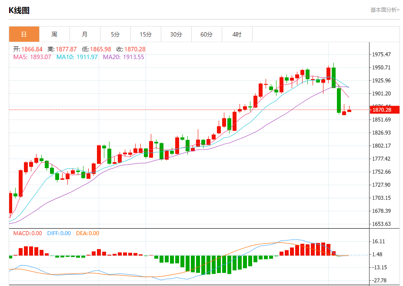The height and width of the screenshot is (286, 403).
Task: Select the 日 daily chart tab
Action: point(24,34)
